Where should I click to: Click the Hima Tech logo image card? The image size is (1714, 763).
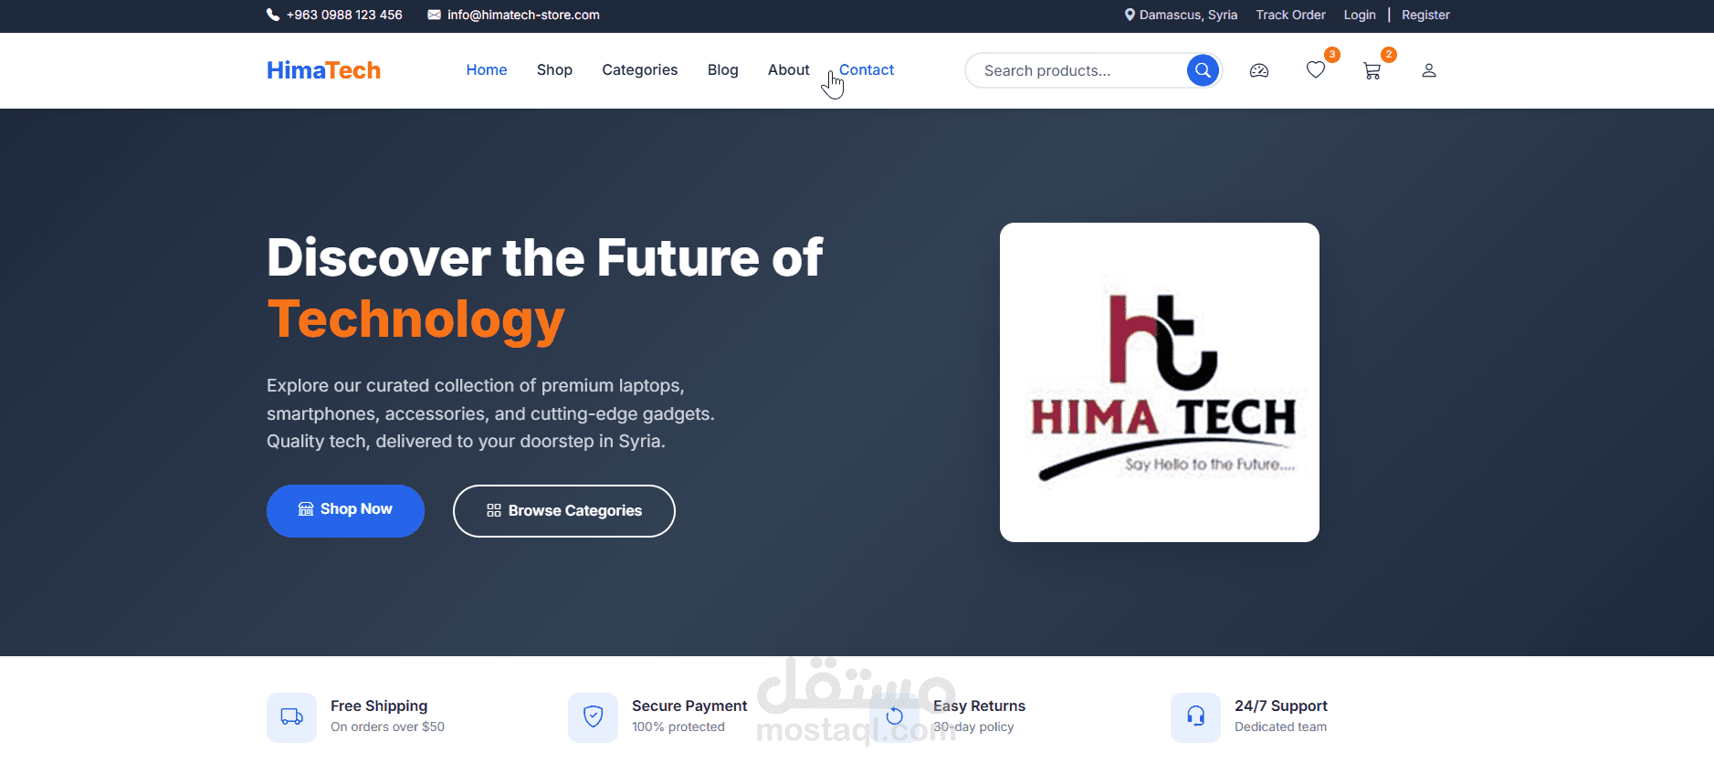tap(1160, 382)
